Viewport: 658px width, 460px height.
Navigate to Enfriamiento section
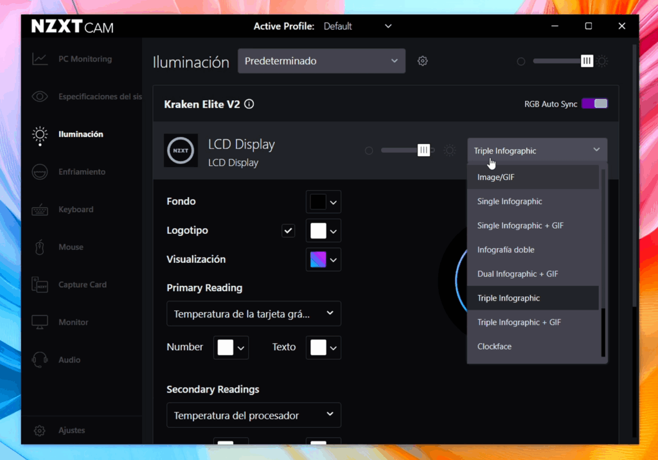pyautogui.click(x=82, y=172)
